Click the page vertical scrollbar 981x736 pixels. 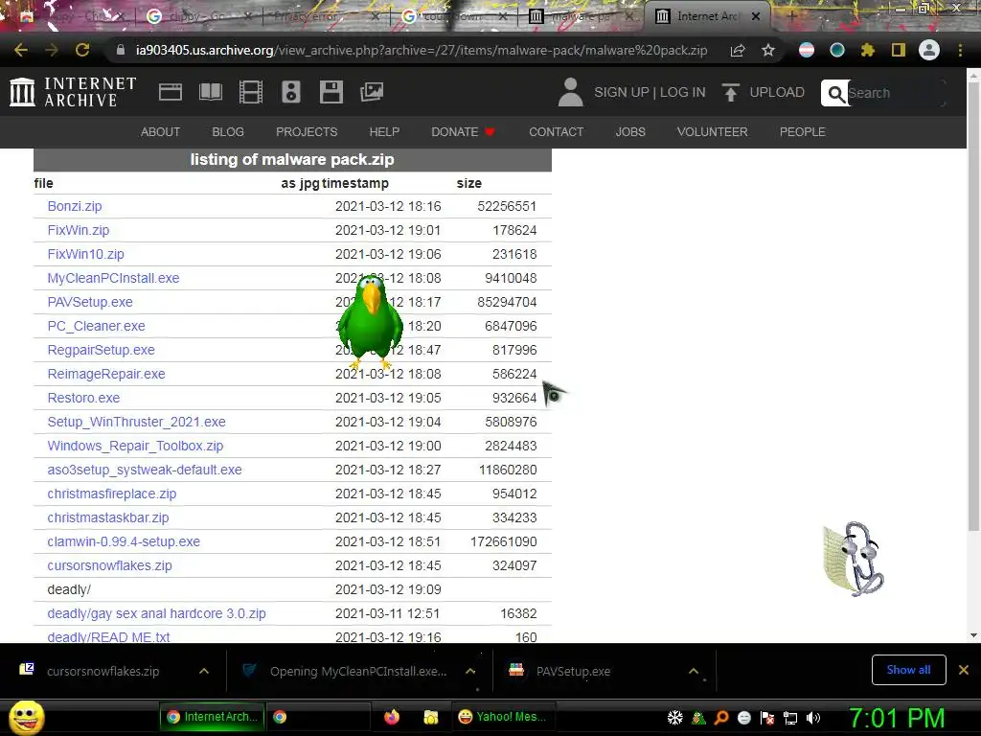tap(973, 307)
